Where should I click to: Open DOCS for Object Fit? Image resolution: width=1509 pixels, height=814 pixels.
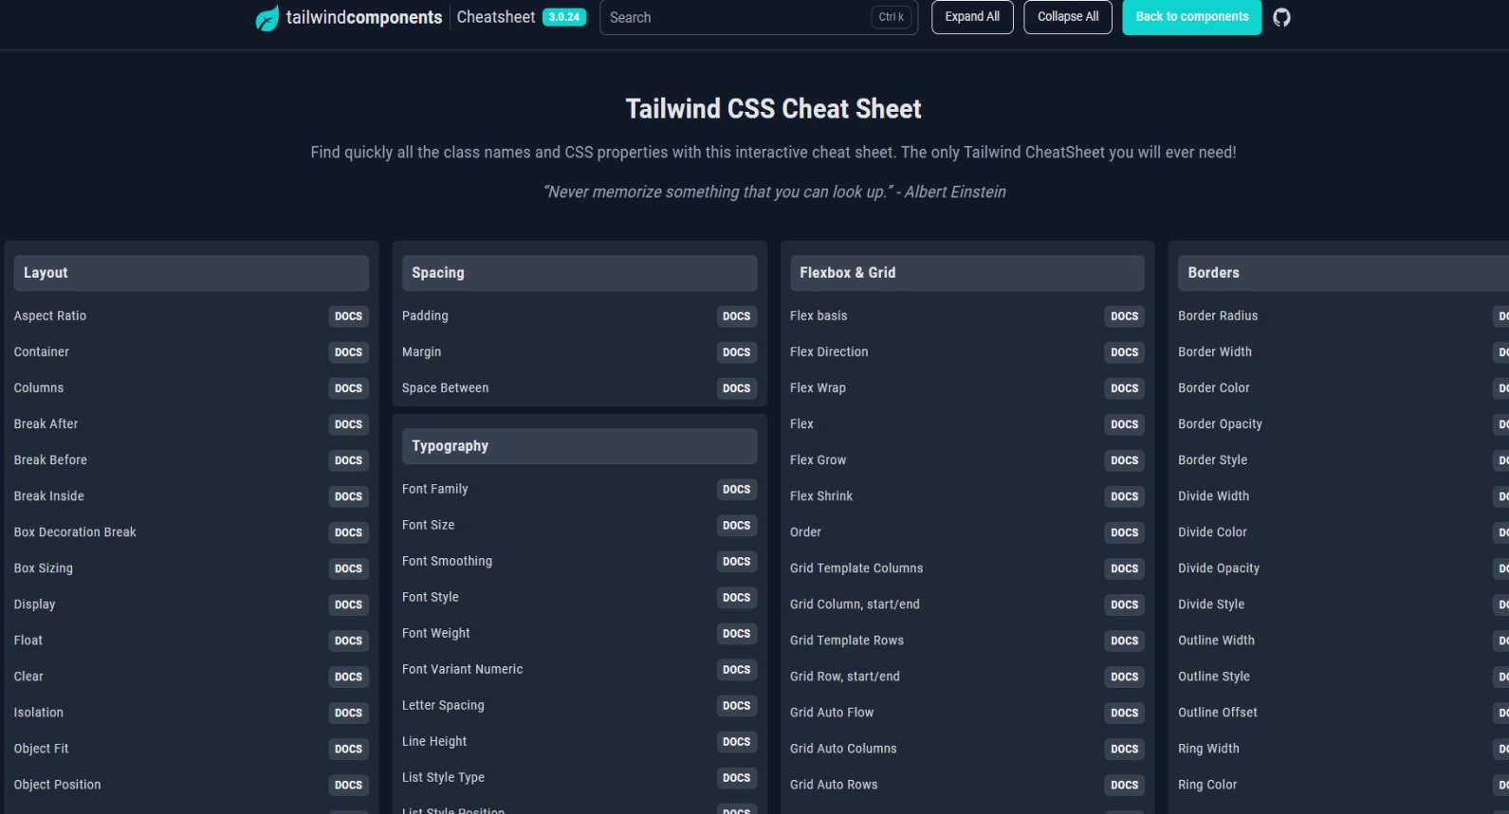click(348, 749)
